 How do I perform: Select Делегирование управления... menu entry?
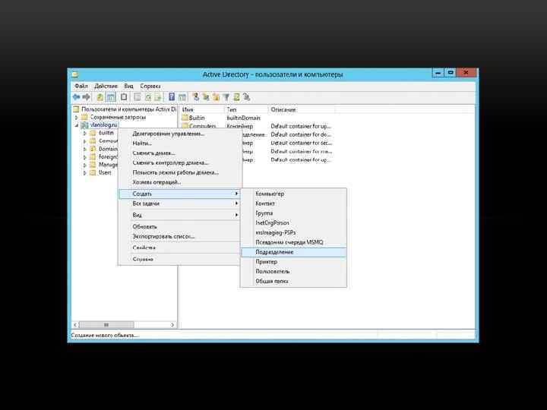point(179,134)
